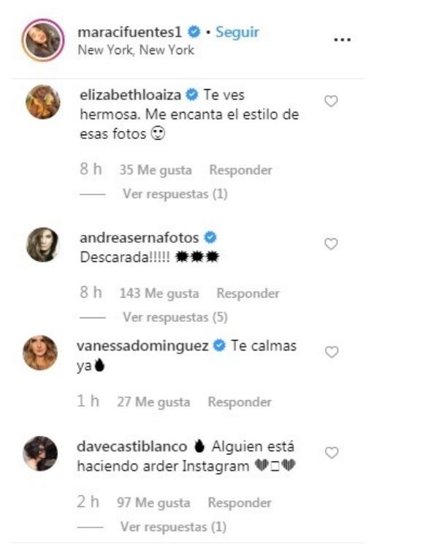Open davecastiblanco's avatar picture
This screenshot has height=553, width=423.
(40, 454)
